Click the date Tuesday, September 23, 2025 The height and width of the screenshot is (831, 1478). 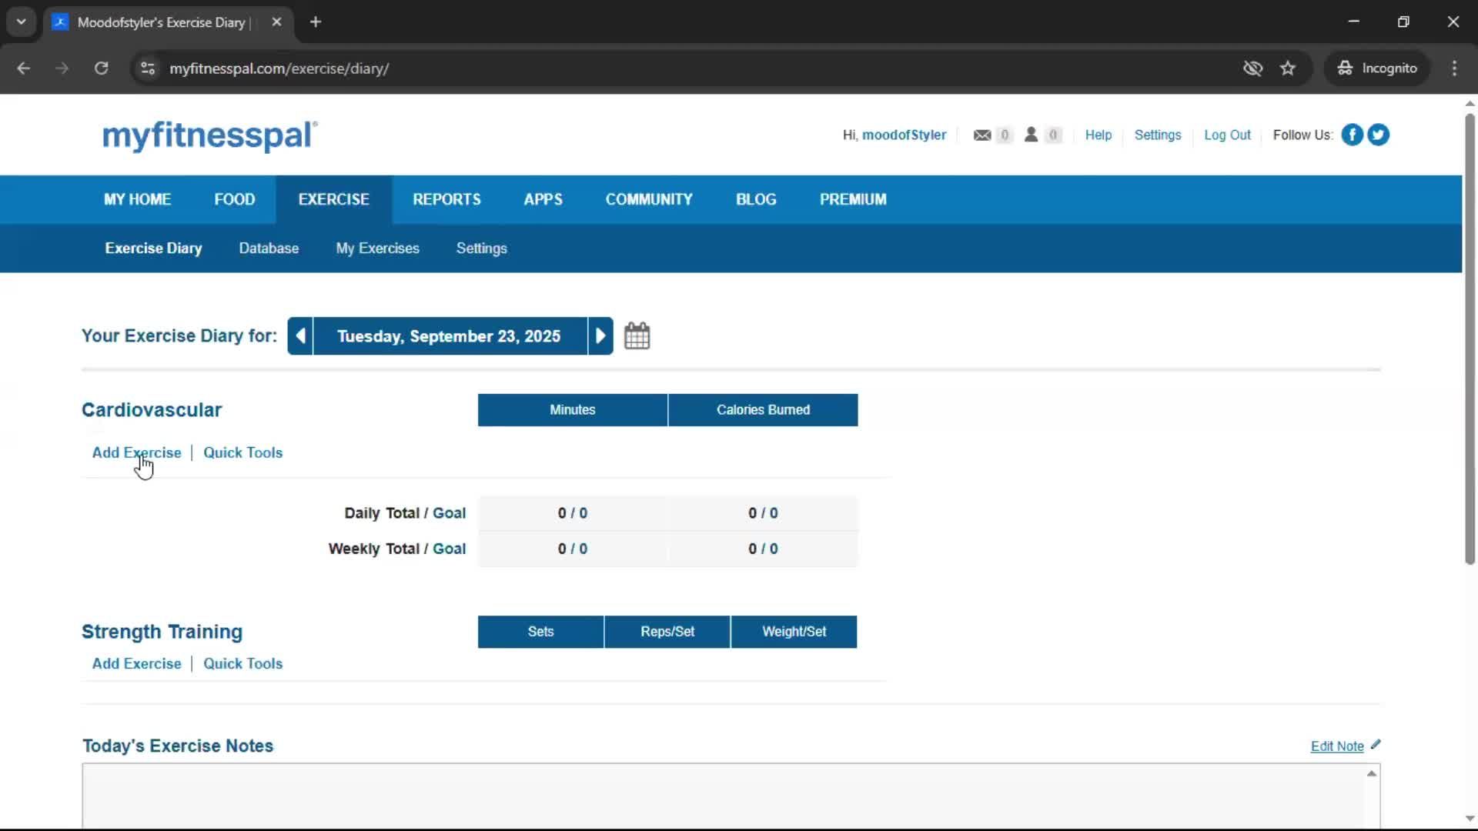(x=450, y=336)
